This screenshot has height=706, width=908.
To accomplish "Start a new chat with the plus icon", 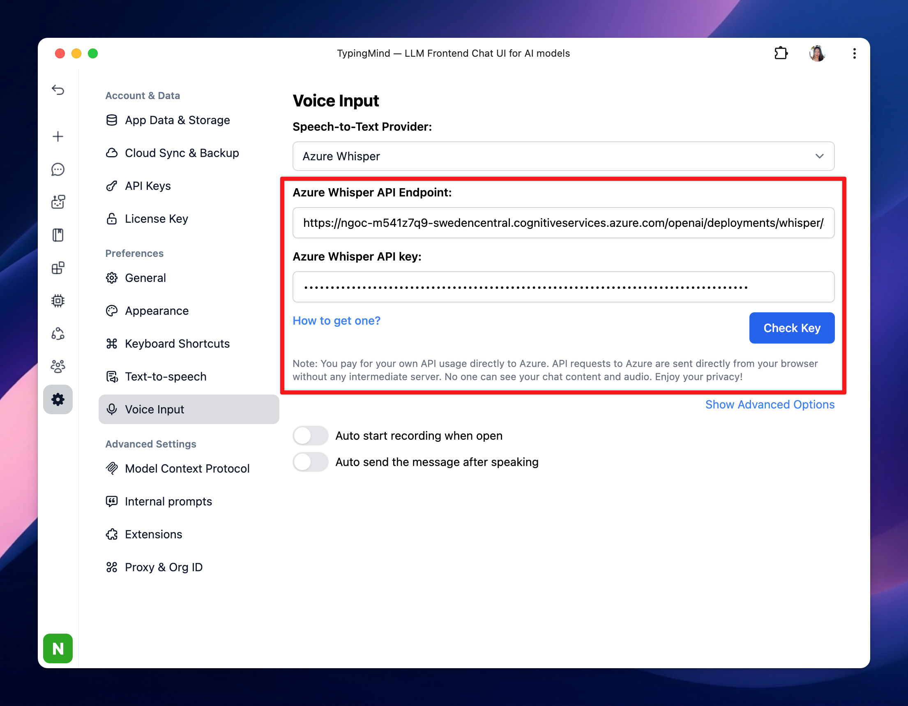I will [x=58, y=136].
